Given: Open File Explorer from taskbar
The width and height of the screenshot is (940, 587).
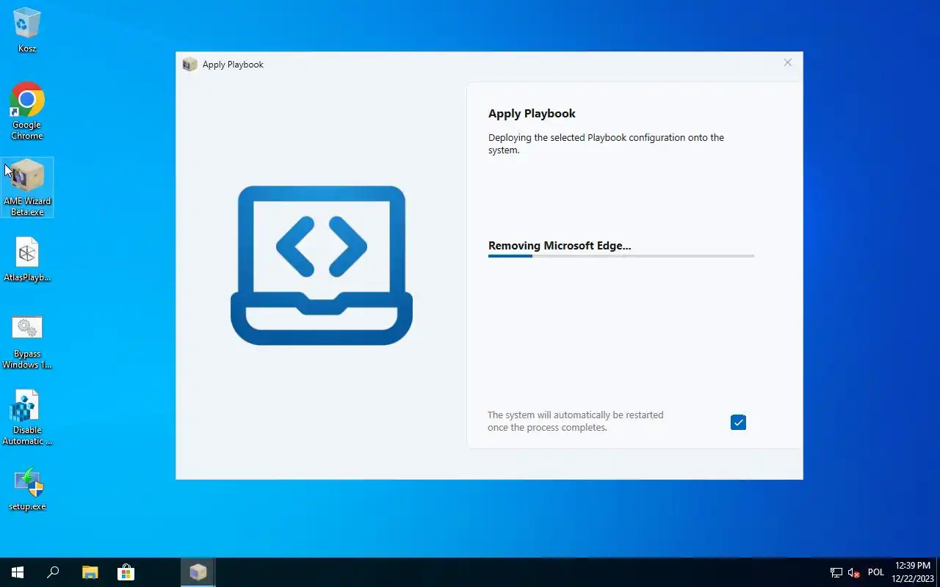Looking at the screenshot, I should (x=90, y=572).
